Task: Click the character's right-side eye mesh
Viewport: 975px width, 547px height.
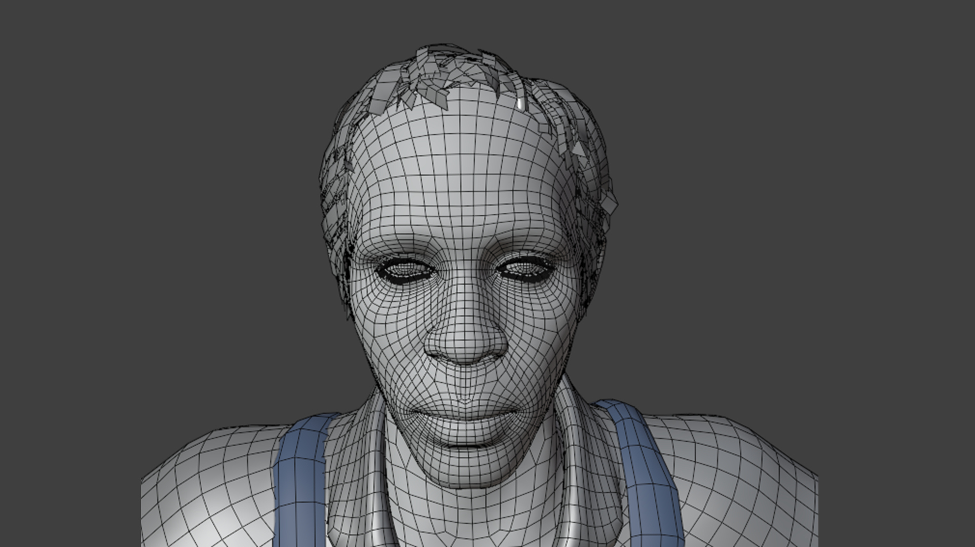Action: click(525, 268)
